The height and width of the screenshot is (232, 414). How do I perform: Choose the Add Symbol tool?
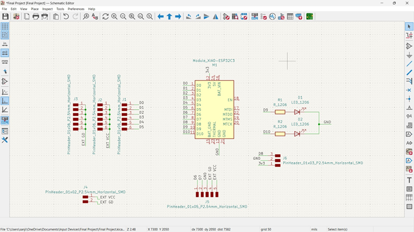click(x=409, y=46)
